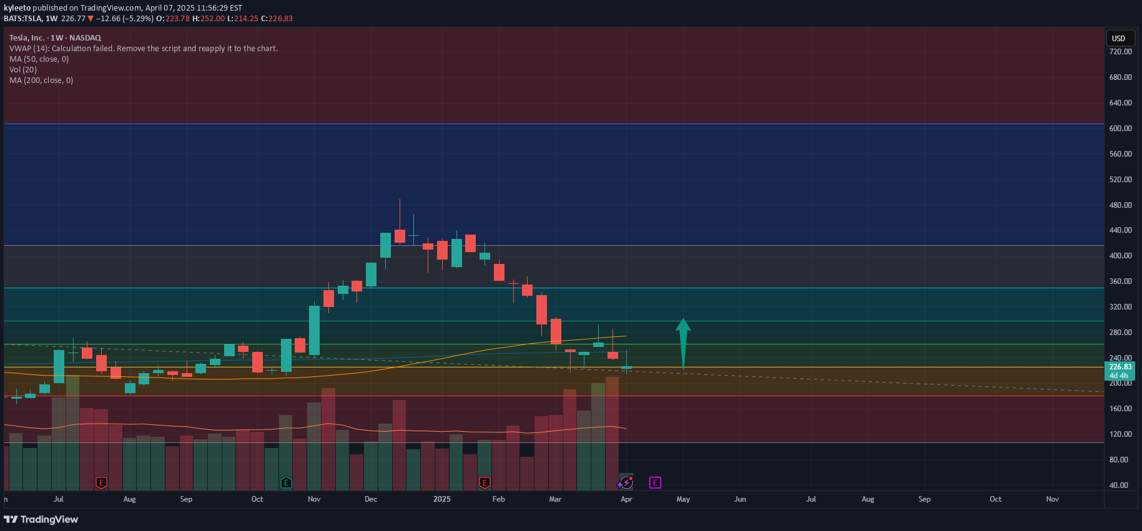Click the Dec label on the time axis

[x=371, y=499]
